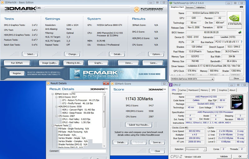Click the Select... tests button
This screenshot has width=249, height=159.
(30, 54)
